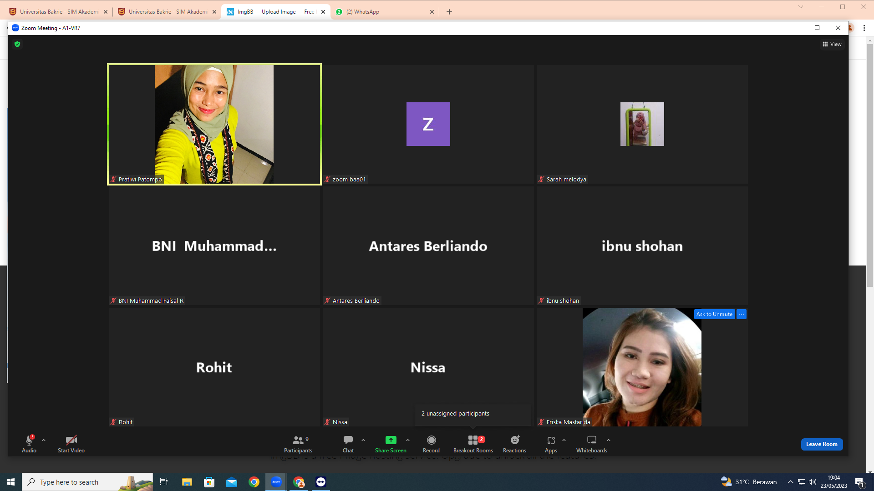
Task: Click the green Share Screen button
Action: (391, 443)
